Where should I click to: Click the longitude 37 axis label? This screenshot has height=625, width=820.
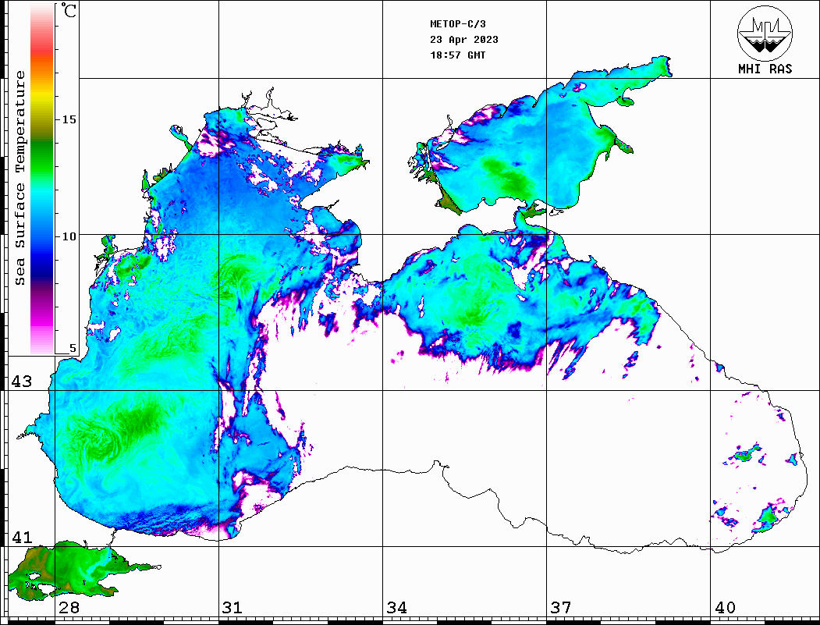560,608
